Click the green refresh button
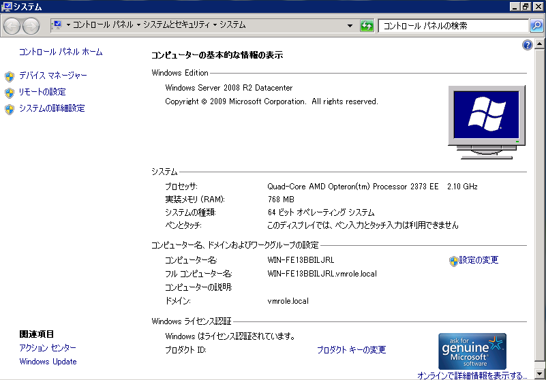This screenshot has width=546, height=380. click(367, 26)
